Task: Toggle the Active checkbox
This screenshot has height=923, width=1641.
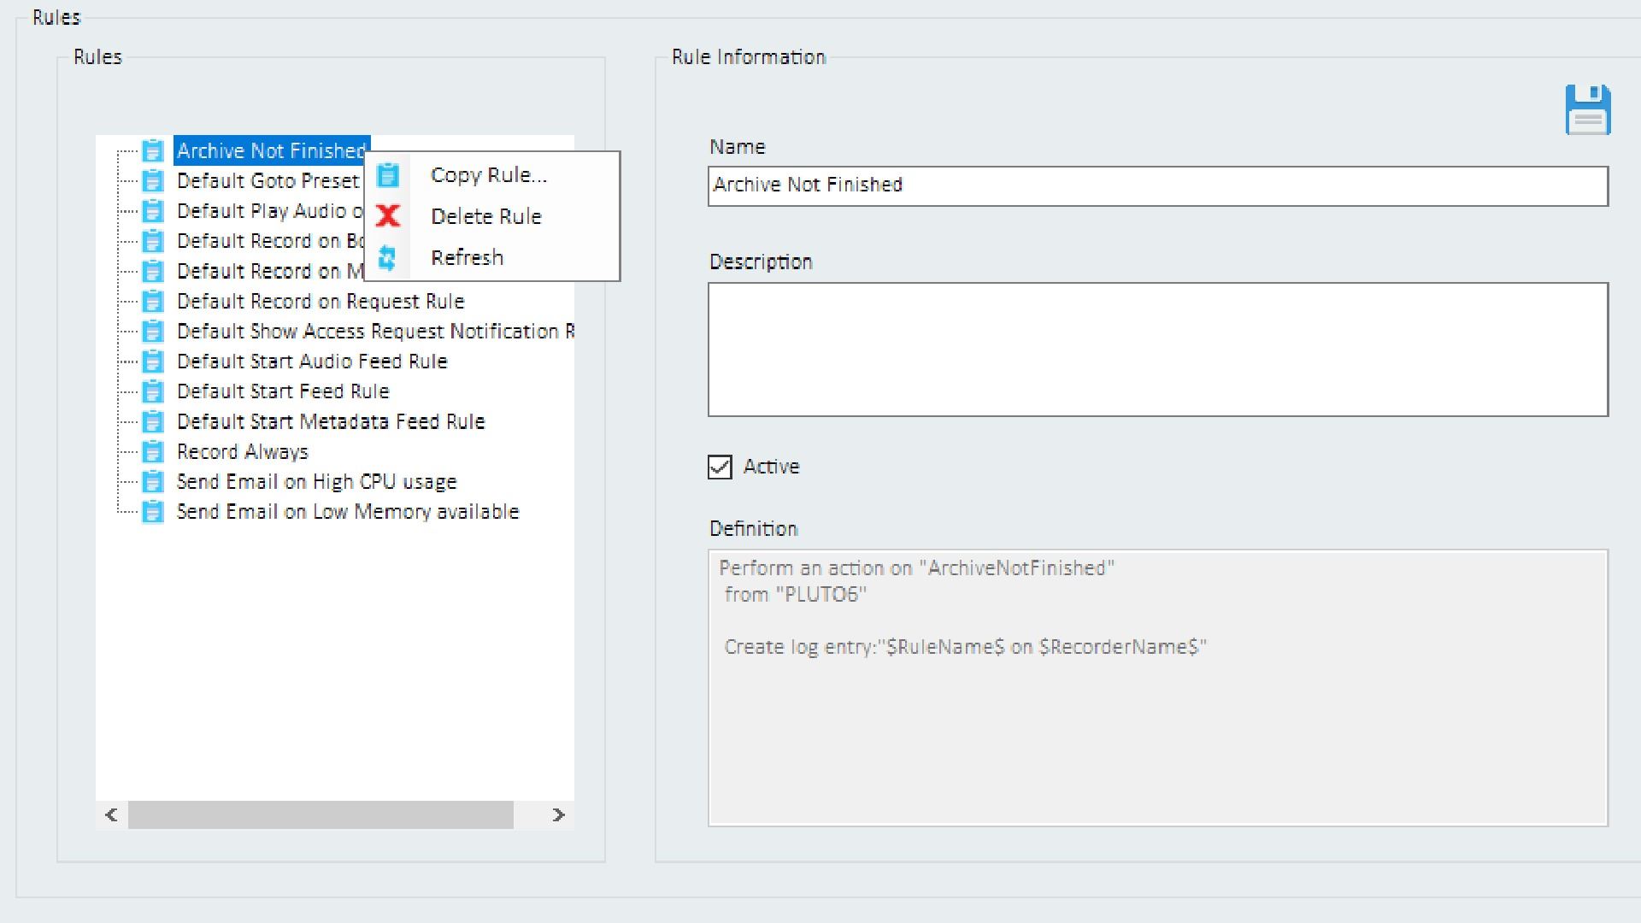Action: (x=720, y=467)
